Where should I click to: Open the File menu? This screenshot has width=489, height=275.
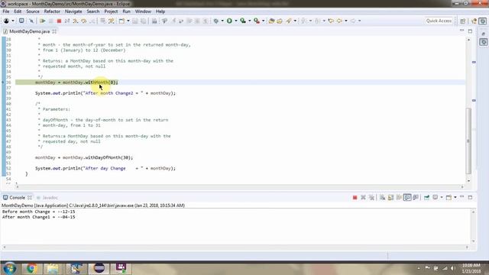[x=6, y=11]
